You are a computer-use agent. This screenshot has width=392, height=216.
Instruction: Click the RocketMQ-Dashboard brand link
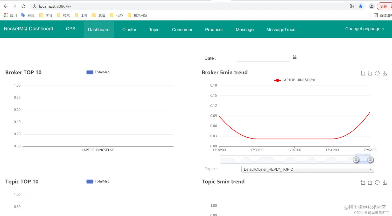click(x=29, y=29)
